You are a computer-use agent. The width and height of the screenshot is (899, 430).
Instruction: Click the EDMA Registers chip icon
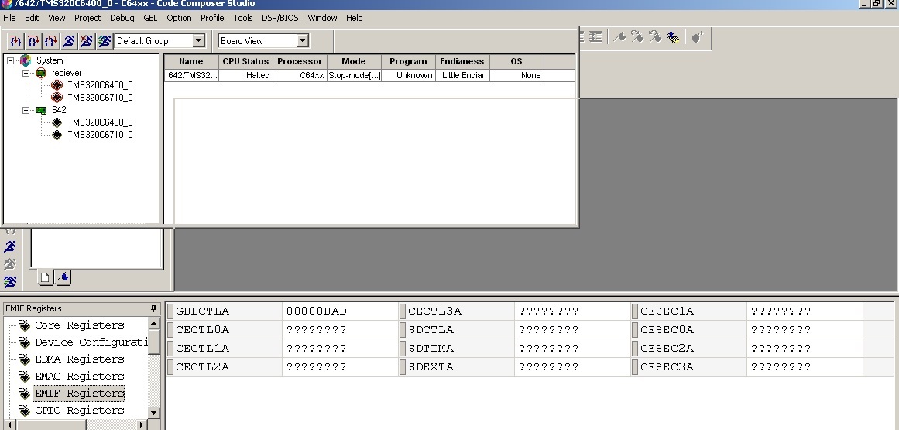point(24,359)
